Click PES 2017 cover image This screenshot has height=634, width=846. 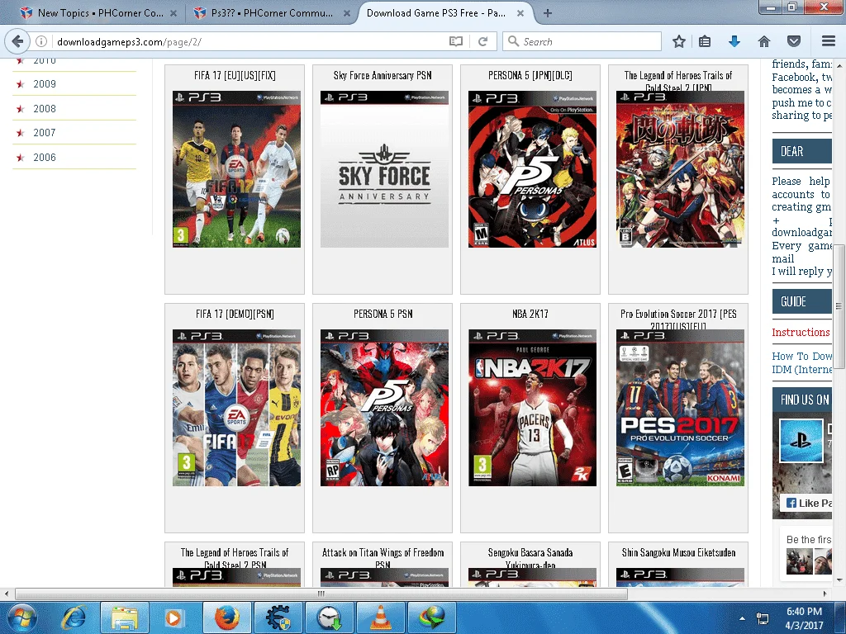tap(680, 408)
